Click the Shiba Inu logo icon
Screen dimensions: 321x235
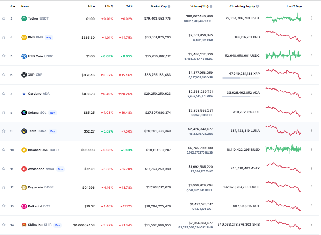coord(24,225)
